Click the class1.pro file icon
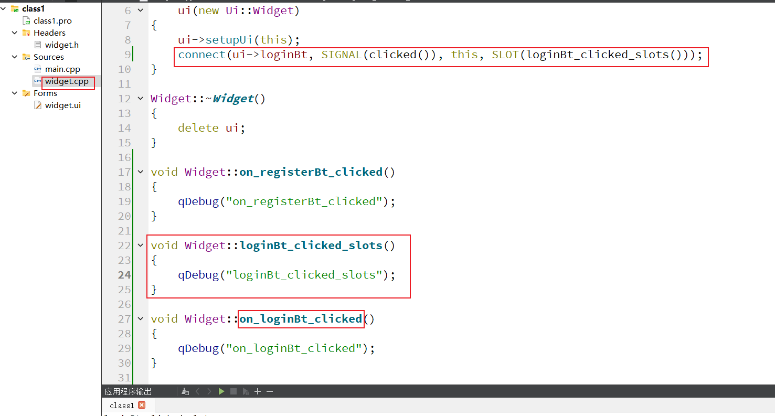Image resolution: width=775 pixels, height=416 pixels. (26, 21)
